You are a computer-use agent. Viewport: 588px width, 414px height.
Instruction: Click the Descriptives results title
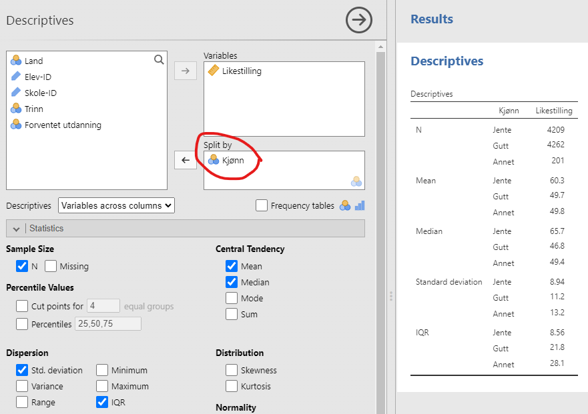tap(447, 61)
